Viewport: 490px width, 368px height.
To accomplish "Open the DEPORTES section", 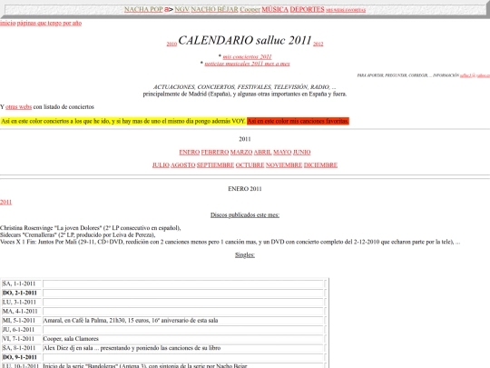I will (307, 9).
